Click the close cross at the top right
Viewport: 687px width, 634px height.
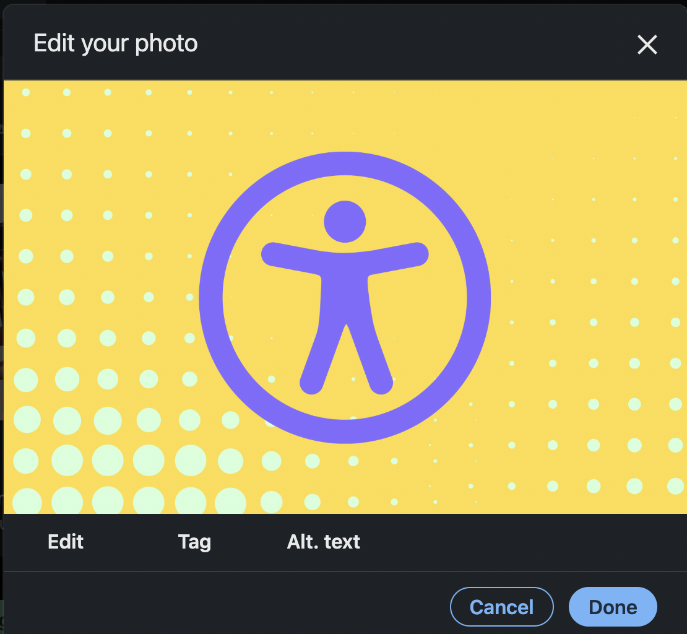pyautogui.click(x=647, y=45)
